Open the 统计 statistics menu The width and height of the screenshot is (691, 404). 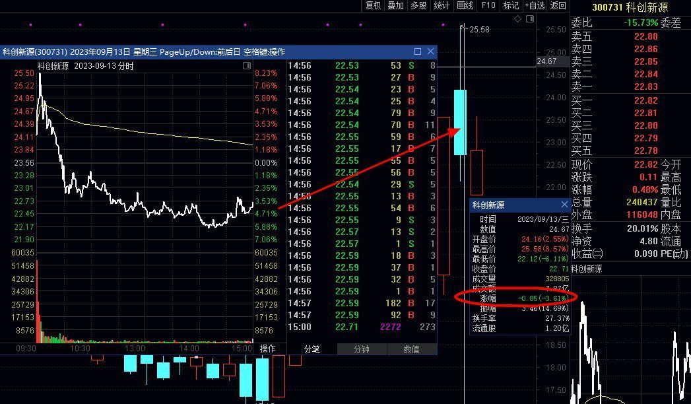click(x=442, y=5)
